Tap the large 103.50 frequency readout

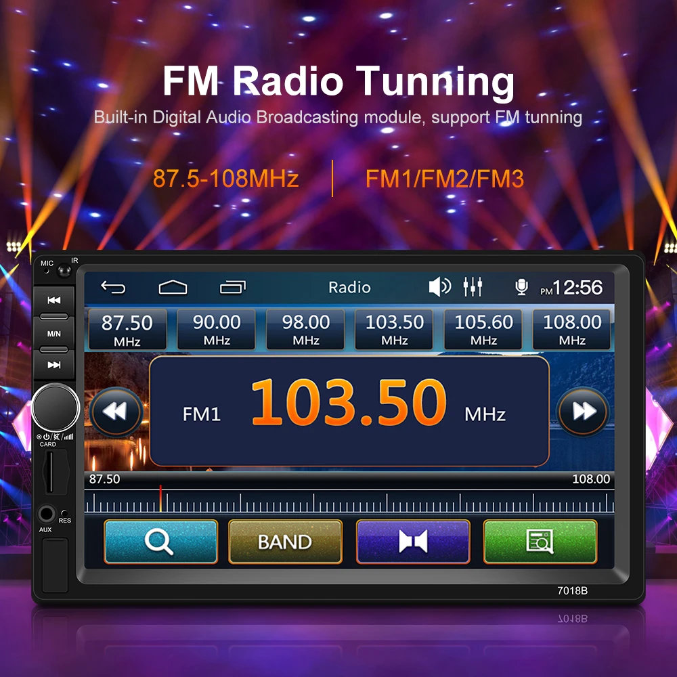pos(349,402)
